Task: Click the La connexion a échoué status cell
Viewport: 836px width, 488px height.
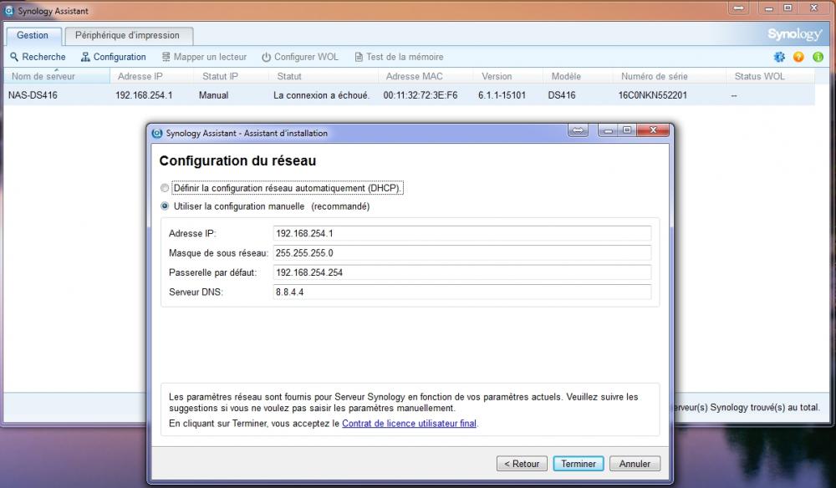Action: (322, 95)
